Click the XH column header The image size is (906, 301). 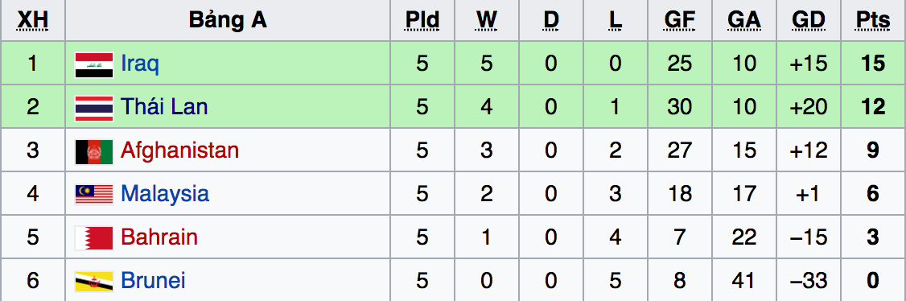33,21
